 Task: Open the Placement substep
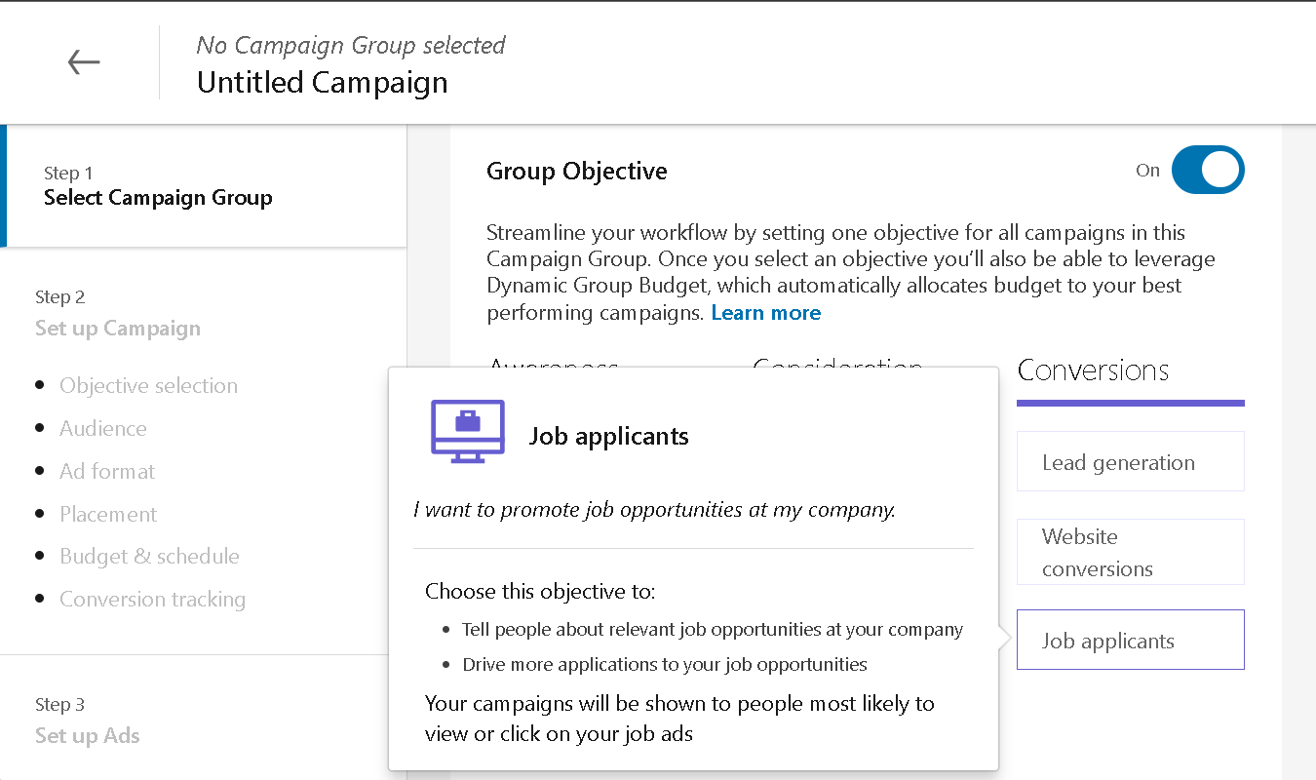[108, 514]
